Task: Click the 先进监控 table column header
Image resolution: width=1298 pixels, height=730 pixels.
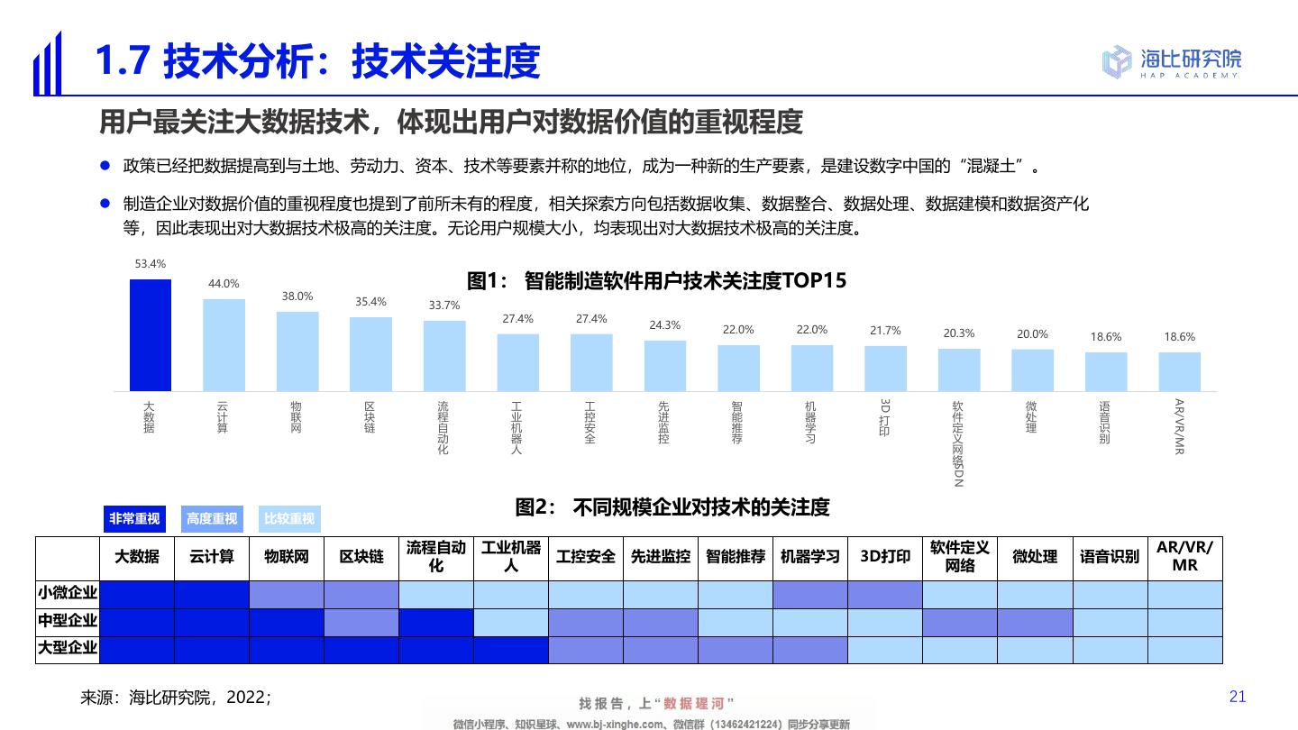Action: 661,557
